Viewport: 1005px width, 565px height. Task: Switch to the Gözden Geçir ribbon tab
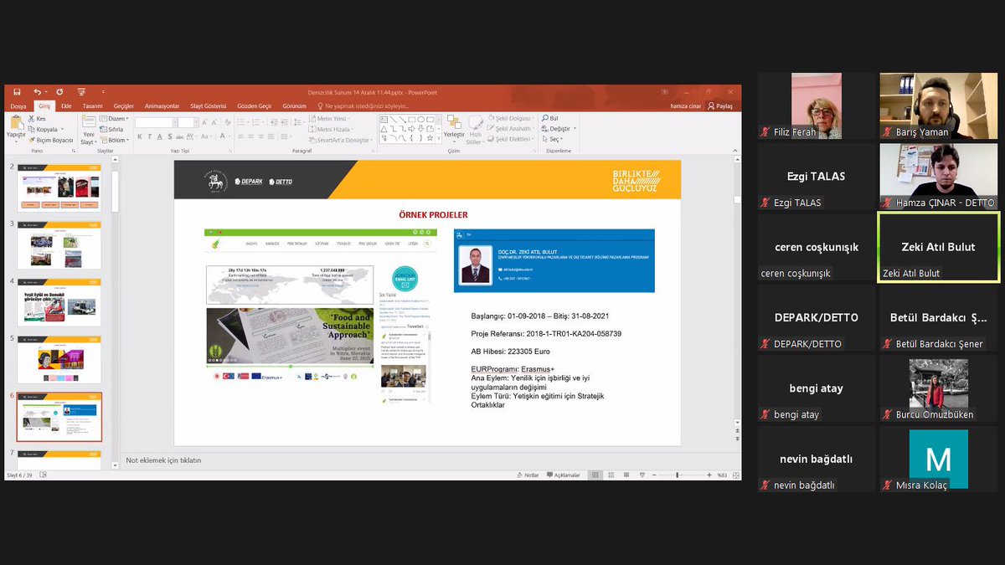click(x=254, y=106)
